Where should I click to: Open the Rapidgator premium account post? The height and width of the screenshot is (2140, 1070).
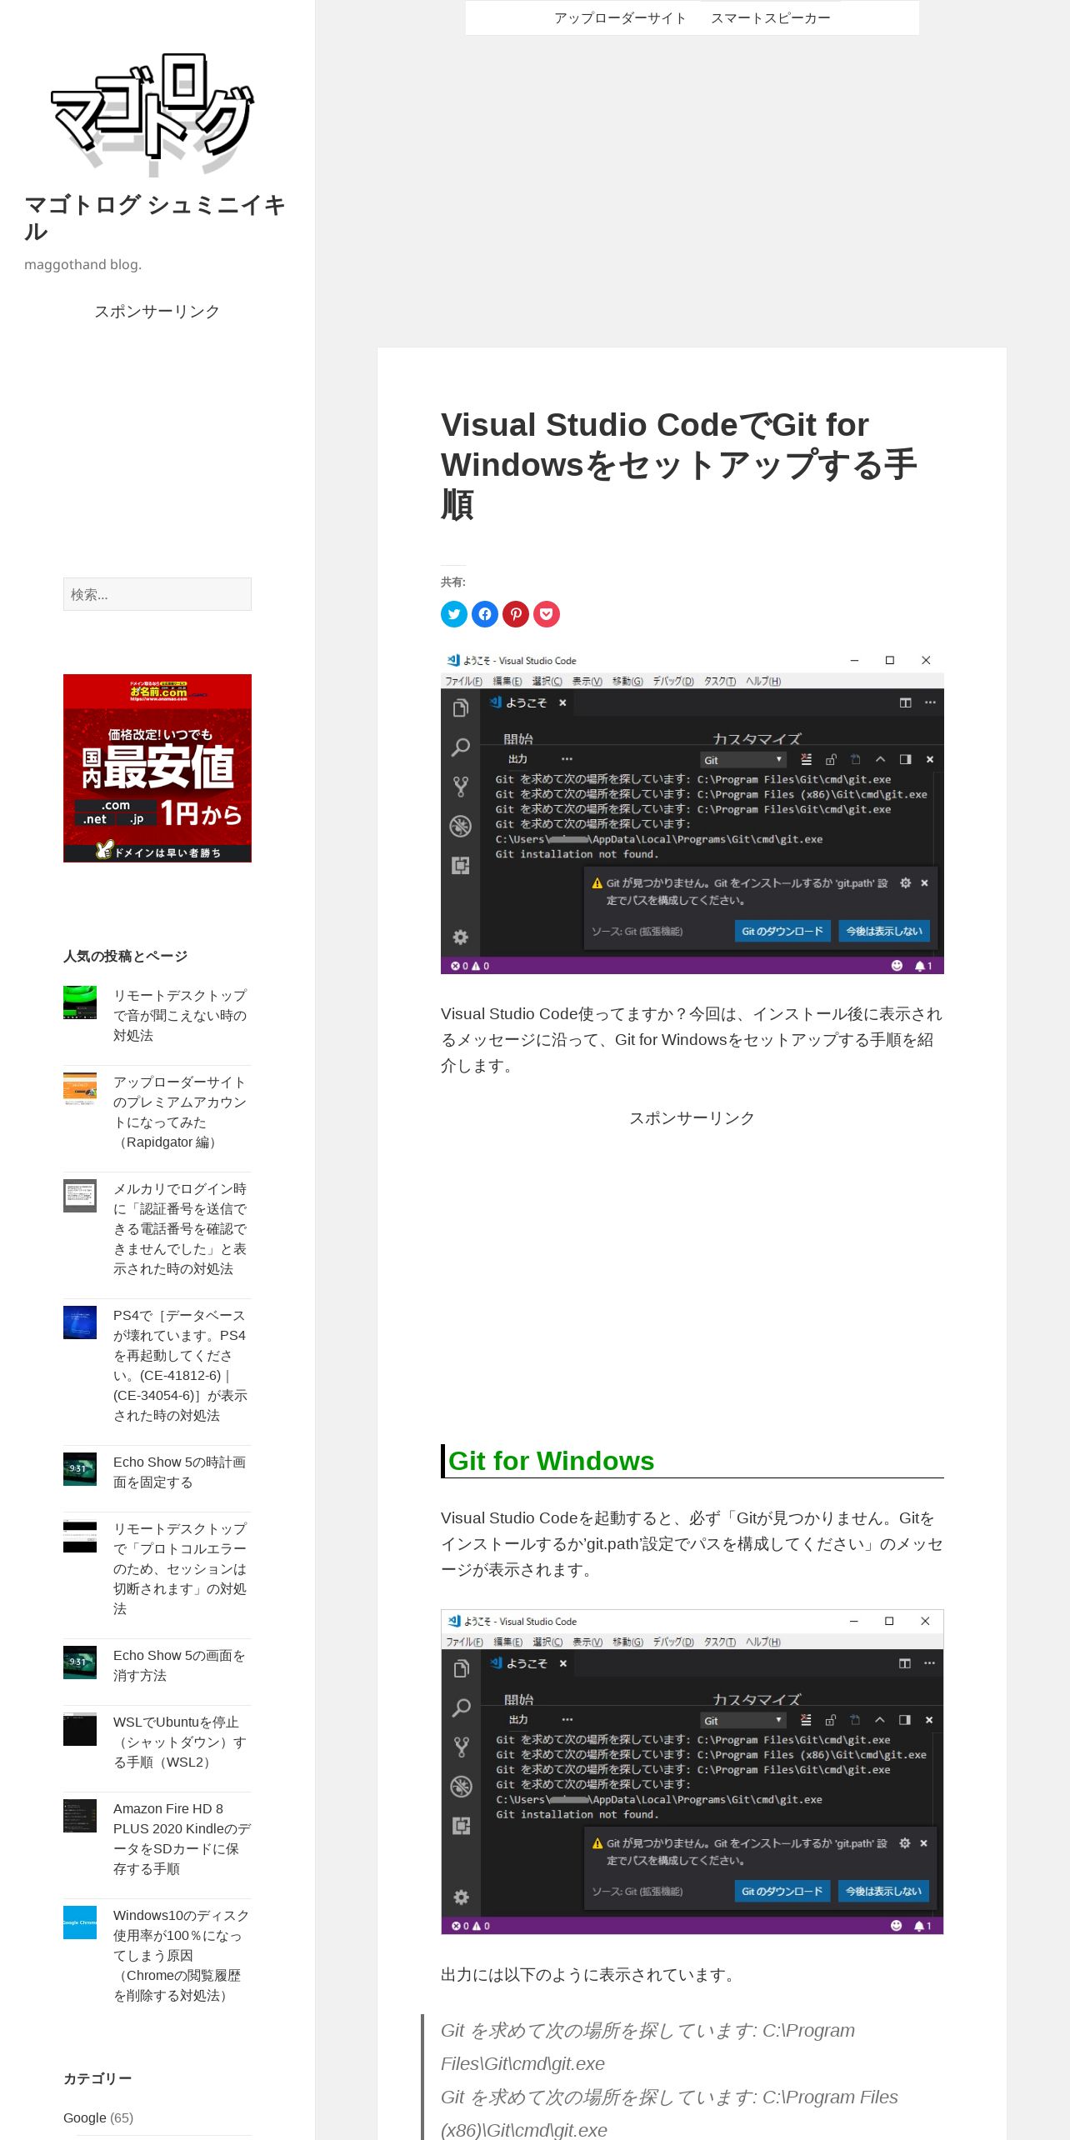tap(180, 1112)
